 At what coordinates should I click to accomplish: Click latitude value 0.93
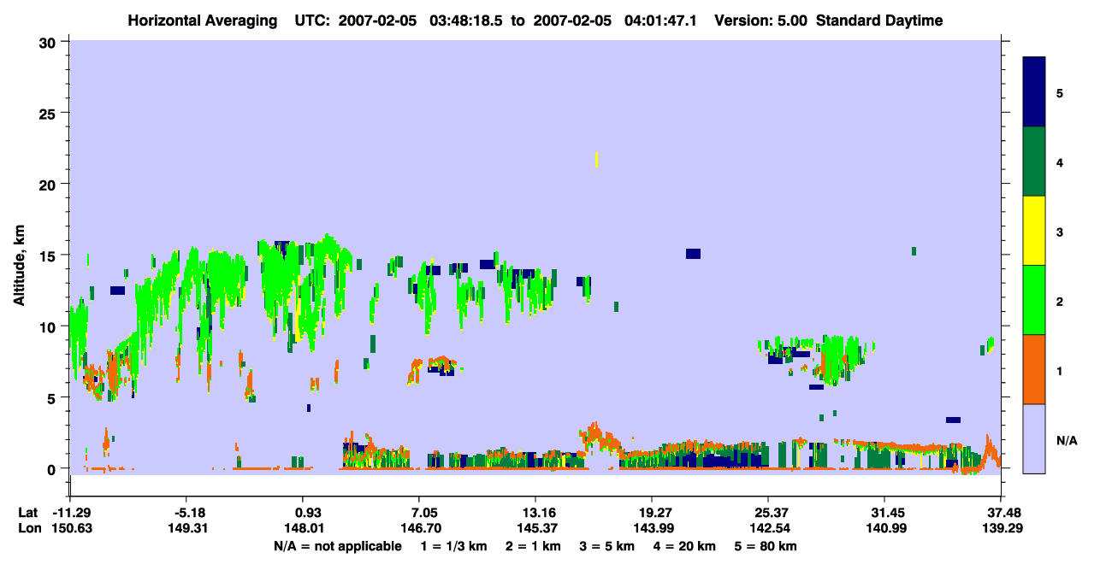308,513
